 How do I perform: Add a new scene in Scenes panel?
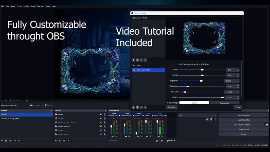click(x=2, y=141)
